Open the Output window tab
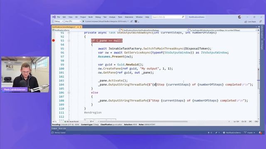This screenshot has width=266, height=149. click(x=54, y=128)
